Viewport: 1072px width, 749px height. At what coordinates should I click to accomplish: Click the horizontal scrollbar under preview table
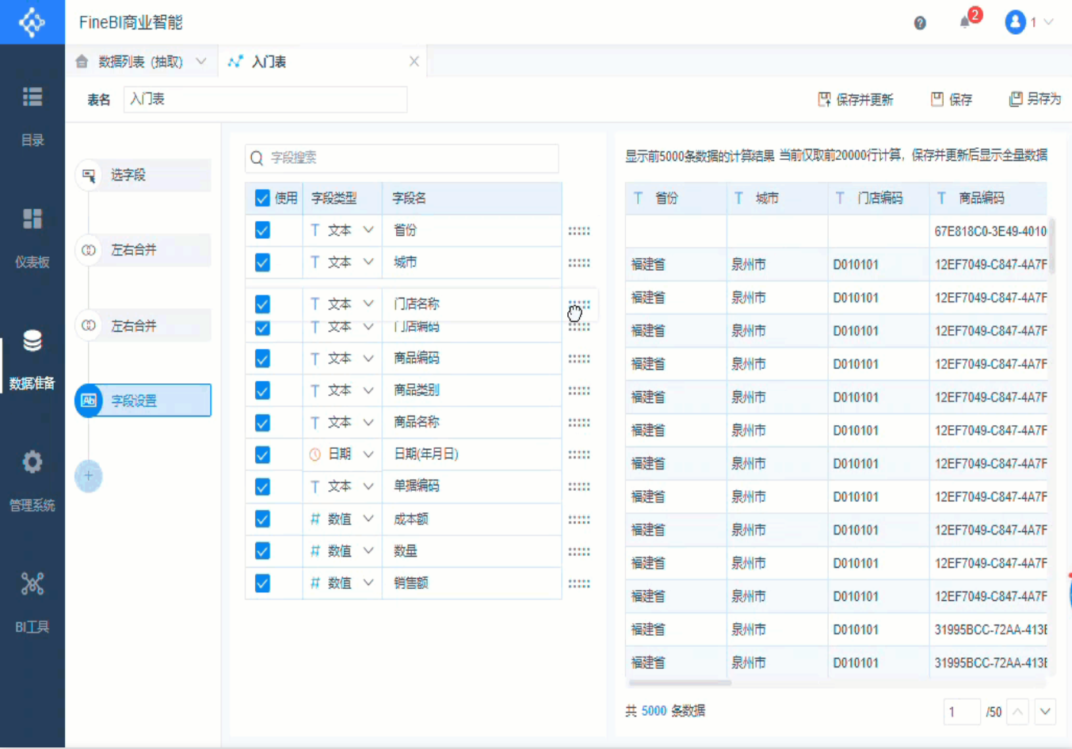pyautogui.click(x=680, y=682)
